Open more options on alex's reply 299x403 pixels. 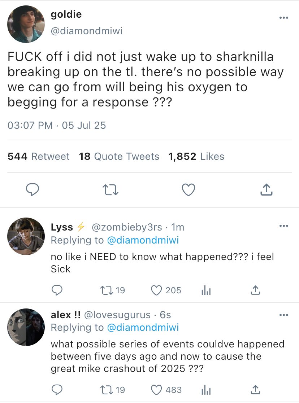click(x=283, y=315)
